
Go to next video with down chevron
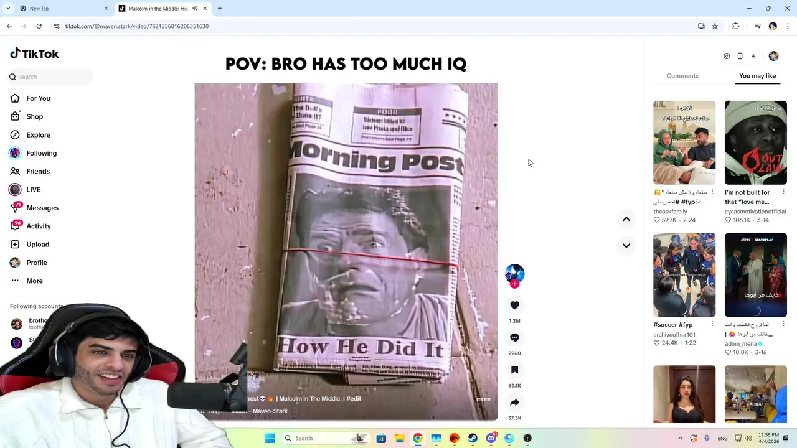(626, 245)
